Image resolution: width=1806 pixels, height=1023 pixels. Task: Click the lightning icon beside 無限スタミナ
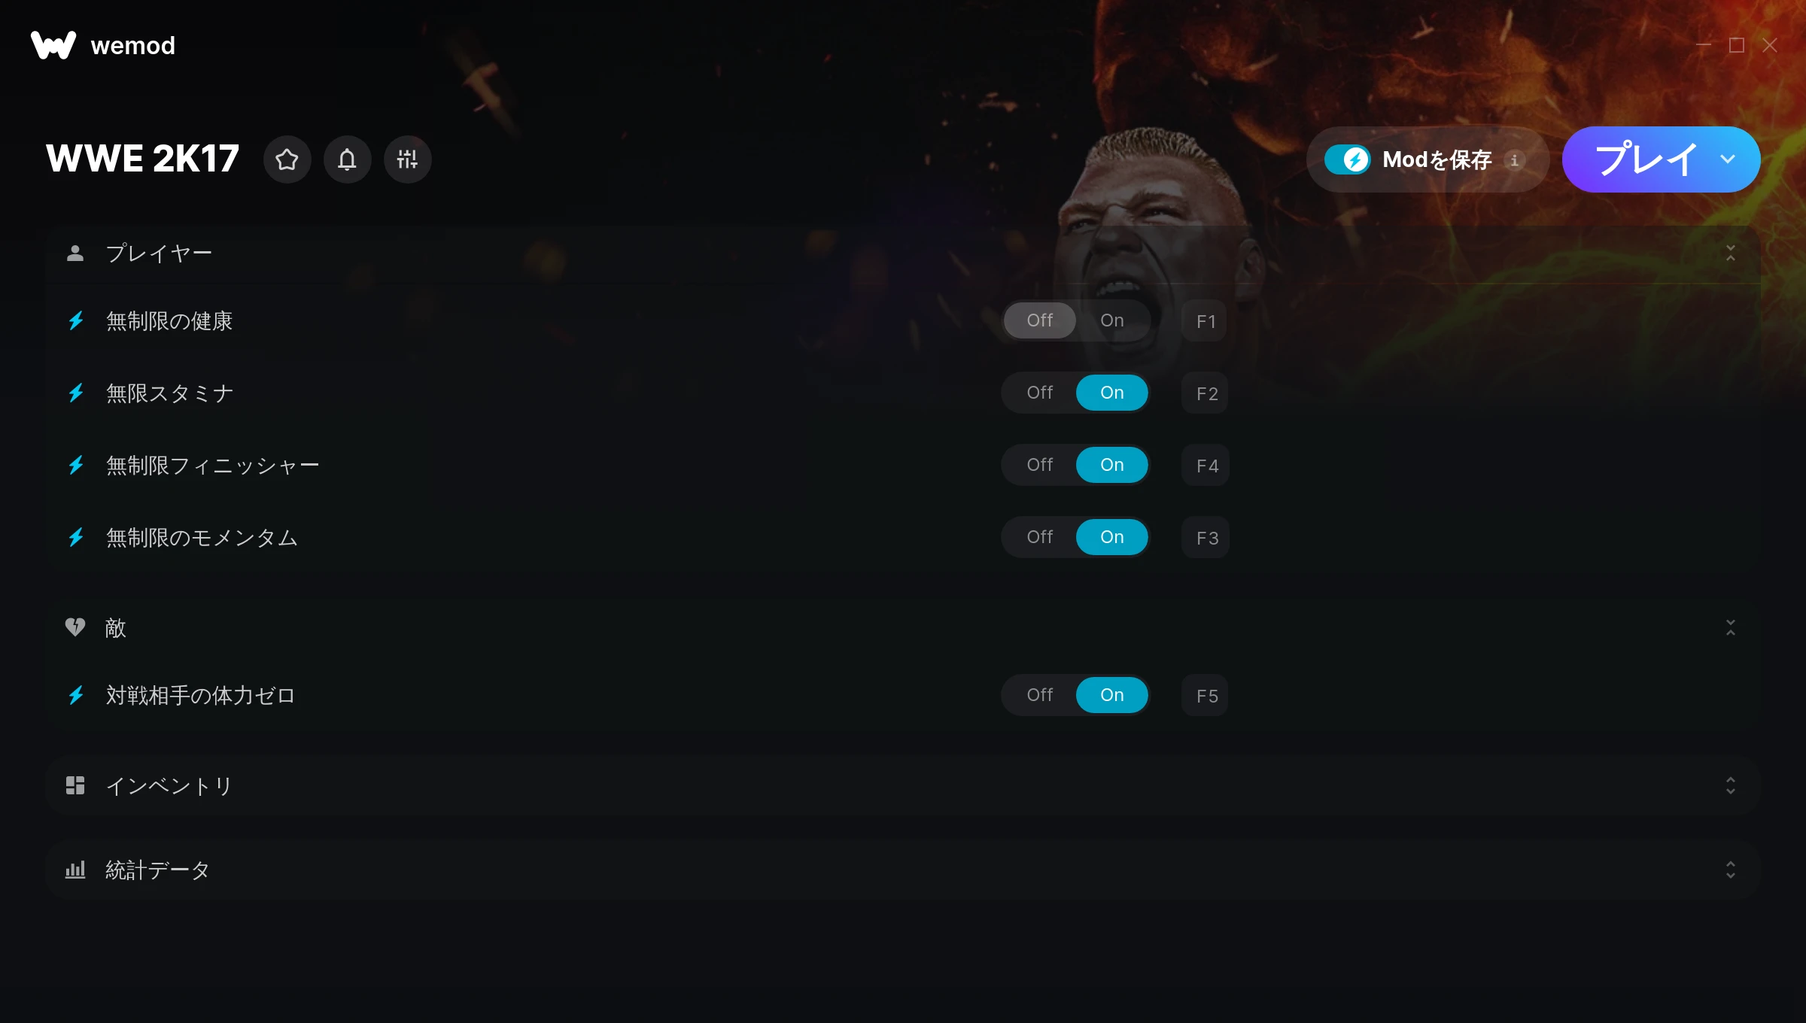pyautogui.click(x=76, y=393)
